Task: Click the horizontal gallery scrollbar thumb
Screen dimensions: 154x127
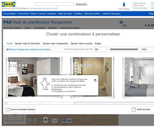Action: pos(41,103)
